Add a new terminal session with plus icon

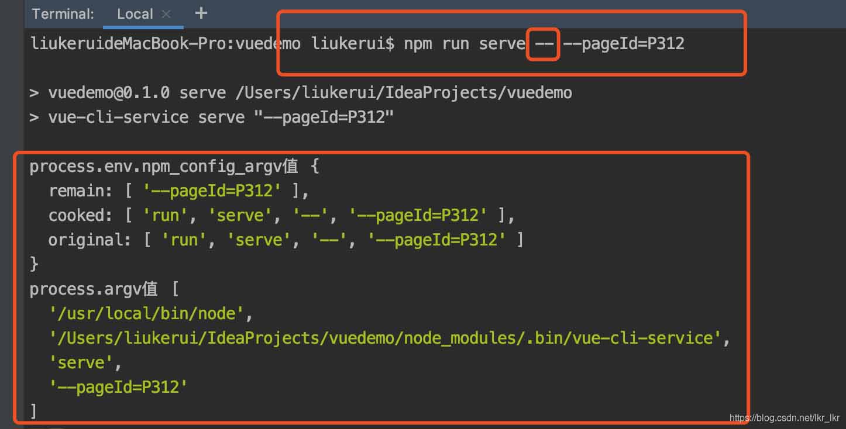[201, 13]
